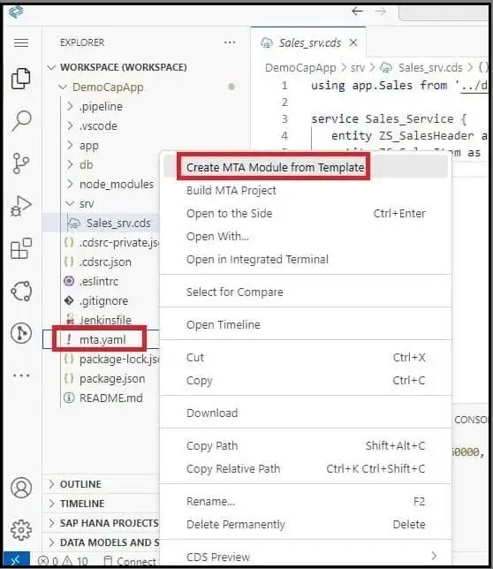This screenshot has height=569, width=493.
Task: Close the Sales_srv.cds editor tab
Action: [353, 42]
